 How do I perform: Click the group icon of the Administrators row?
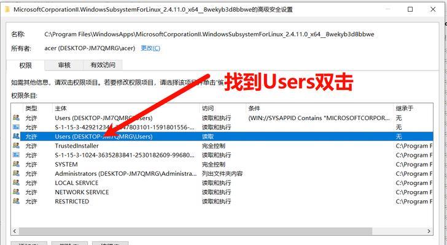coord(16,173)
